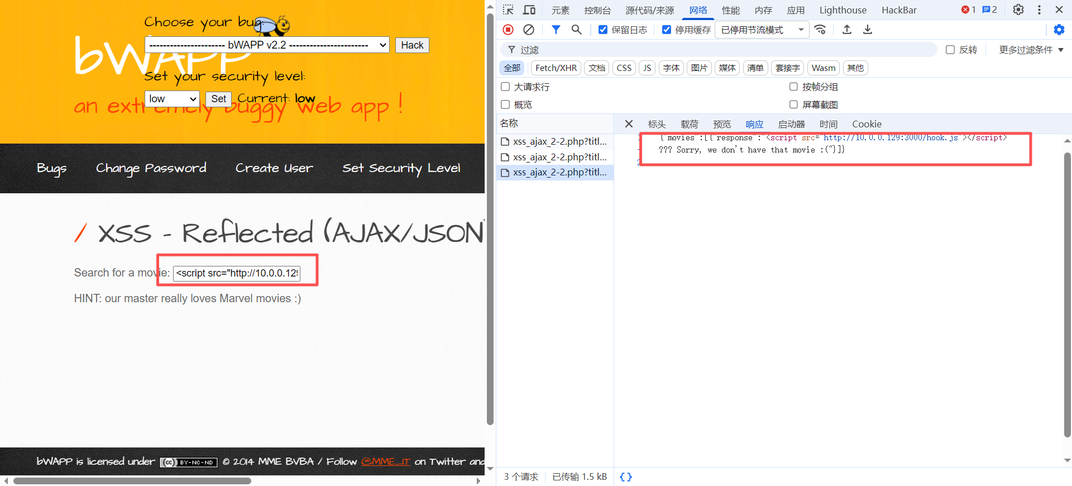Screen dimensions: 1072x486
Task: Open the Lighthouse tab
Action: (x=843, y=10)
